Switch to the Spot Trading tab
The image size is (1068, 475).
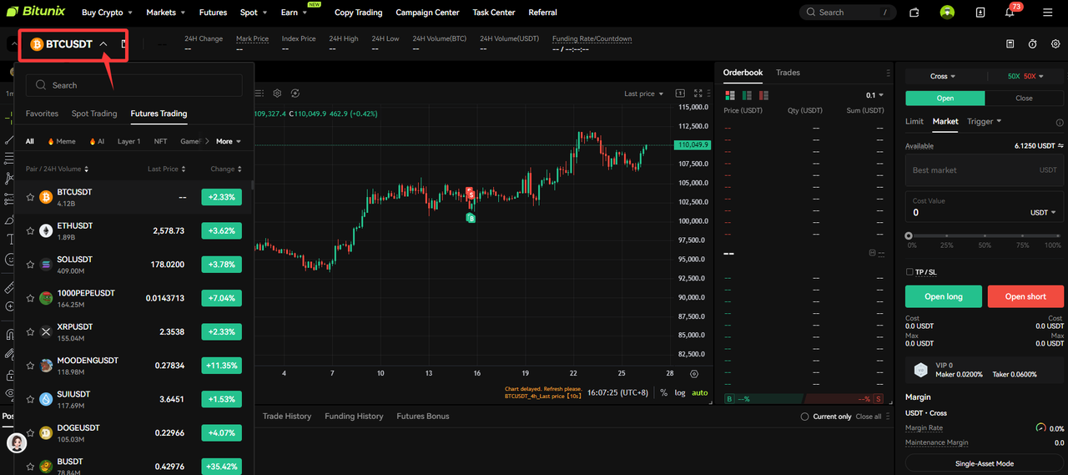click(x=94, y=114)
